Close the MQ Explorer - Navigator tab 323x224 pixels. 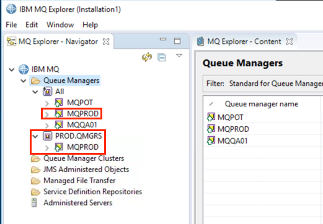(106, 41)
